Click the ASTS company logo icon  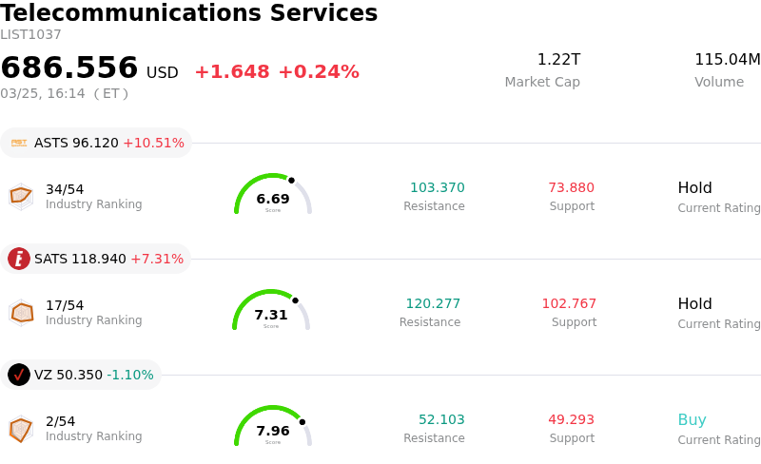pos(19,143)
